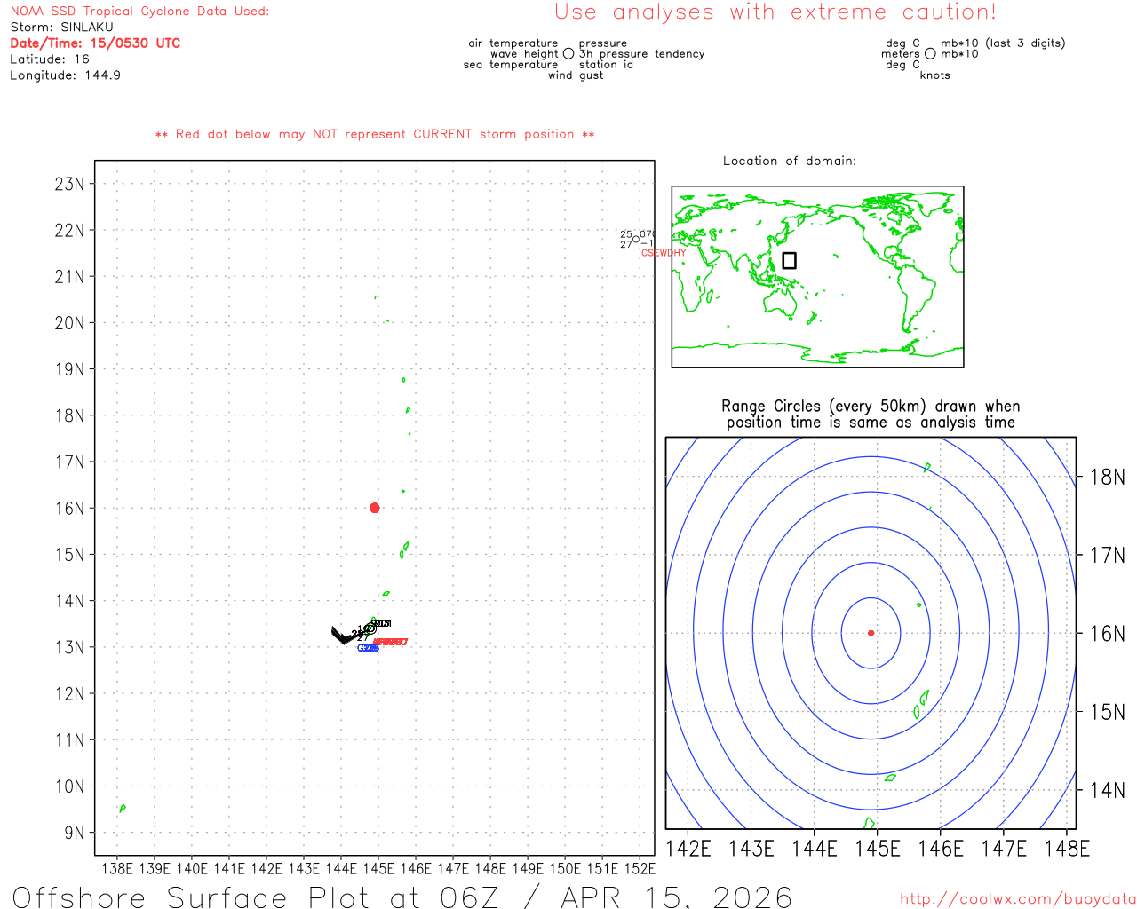Click the 'Date/Time: 15/0530 UTC' label
The height and width of the screenshot is (909, 1137).
pyautogui.click(x=95, y=43)
